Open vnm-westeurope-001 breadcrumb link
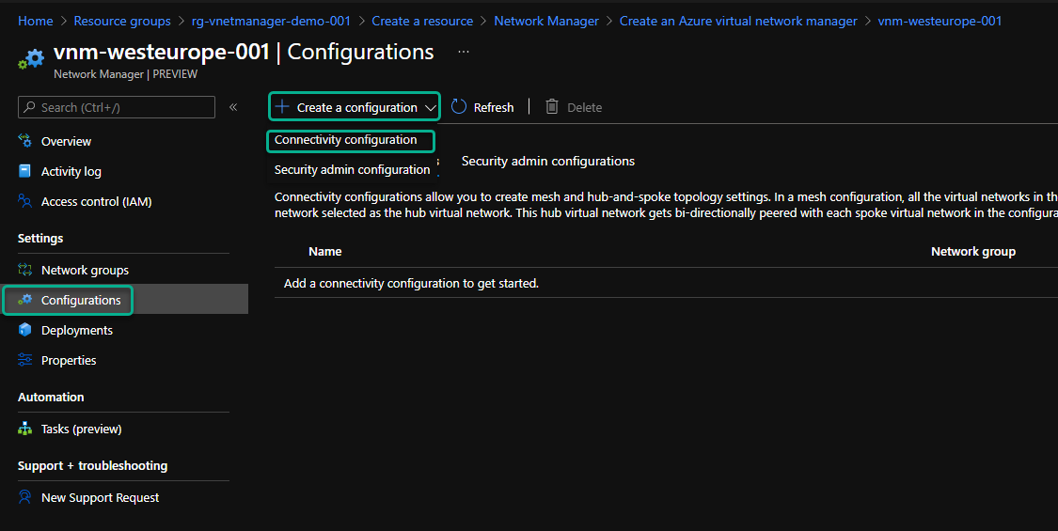Image resolution: width=1058 pixels, height=531 pixels. (x=940, y=21)
